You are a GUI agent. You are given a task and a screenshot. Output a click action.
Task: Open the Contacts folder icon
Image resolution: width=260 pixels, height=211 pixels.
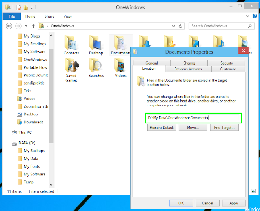(71, 45)
